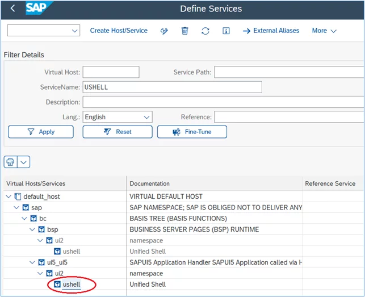Screen dimensions: 365x297
Task: Open the information icon
Action: click(x=226, y=31)
